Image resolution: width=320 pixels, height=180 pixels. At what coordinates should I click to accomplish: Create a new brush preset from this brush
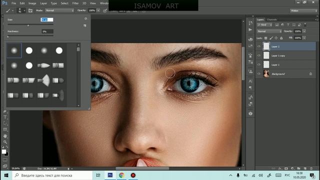[85, 25]
